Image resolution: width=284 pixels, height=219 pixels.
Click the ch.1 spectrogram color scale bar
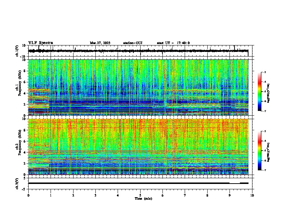coord(259,92)
